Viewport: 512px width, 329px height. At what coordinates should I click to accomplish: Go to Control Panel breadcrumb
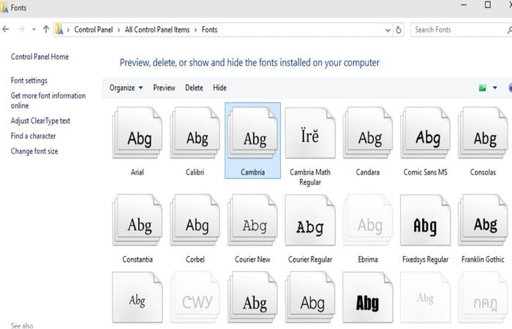pyautogui.click(x=94, y=30)
